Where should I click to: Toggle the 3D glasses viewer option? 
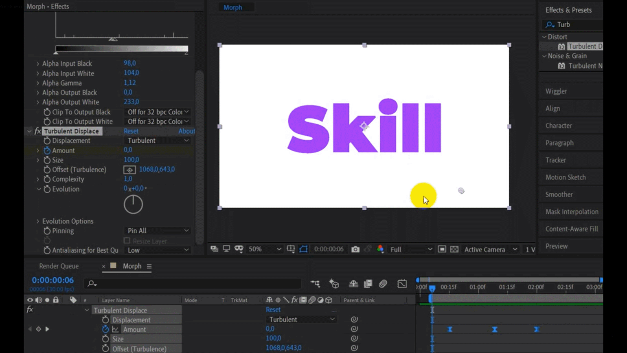[x=239, y=249]
